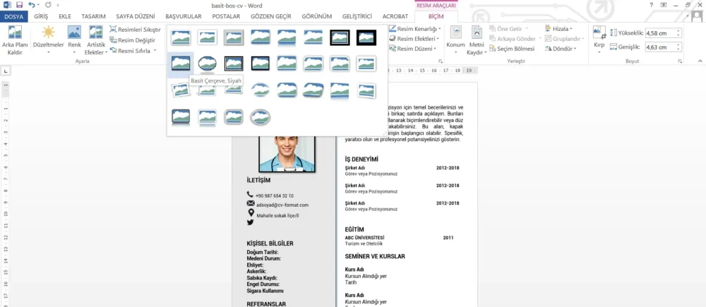Apply highlighted Basit Çerçeve Siyah style
The image size is (706, 307).
click(181, 64)
